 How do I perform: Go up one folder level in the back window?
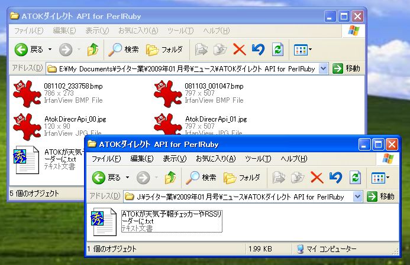pos(93,50)
